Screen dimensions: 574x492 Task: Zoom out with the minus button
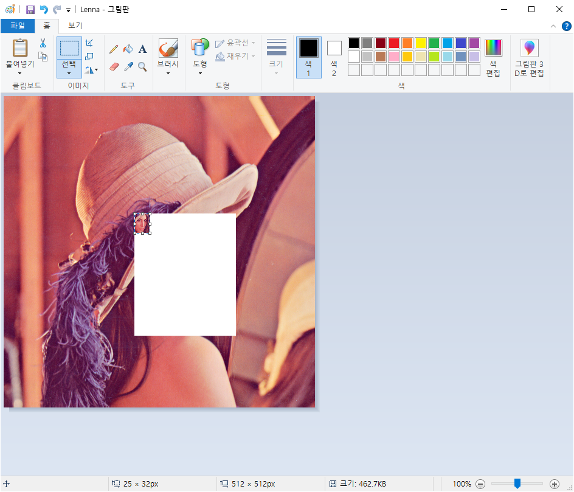click(480, 484)
